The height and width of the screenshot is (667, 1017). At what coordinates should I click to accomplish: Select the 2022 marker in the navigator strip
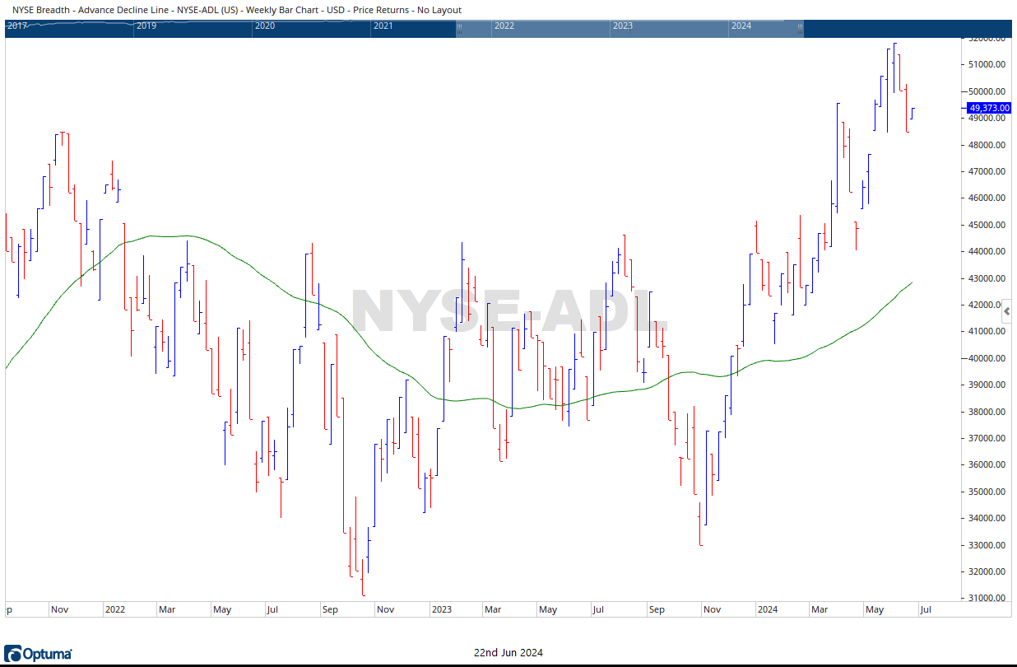504,26
